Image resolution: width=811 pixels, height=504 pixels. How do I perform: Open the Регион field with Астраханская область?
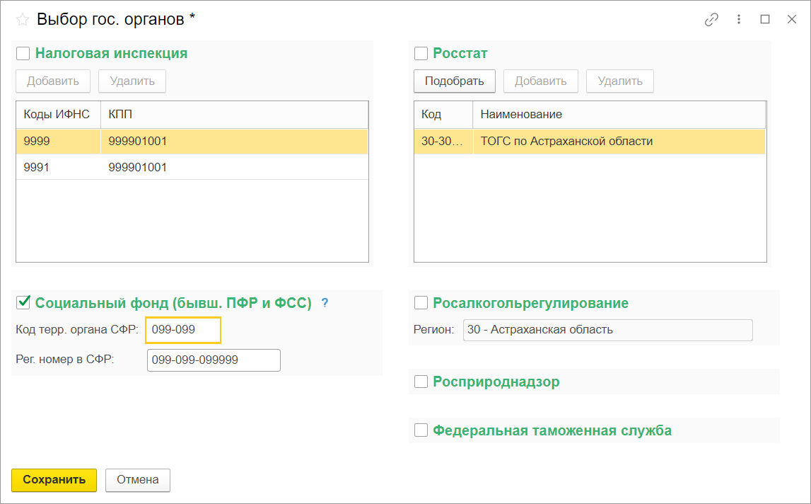click(607, 330)
